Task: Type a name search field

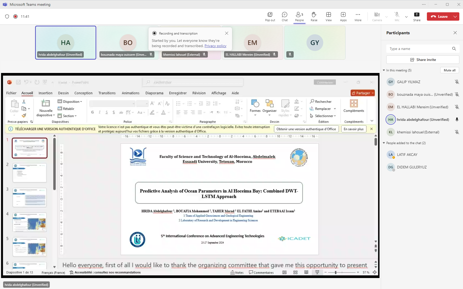Action: 419,49
